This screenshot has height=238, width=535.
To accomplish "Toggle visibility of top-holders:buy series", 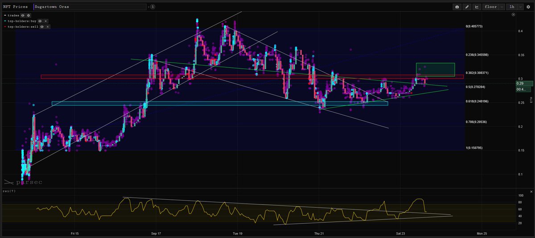I will [x=40, y=21].
